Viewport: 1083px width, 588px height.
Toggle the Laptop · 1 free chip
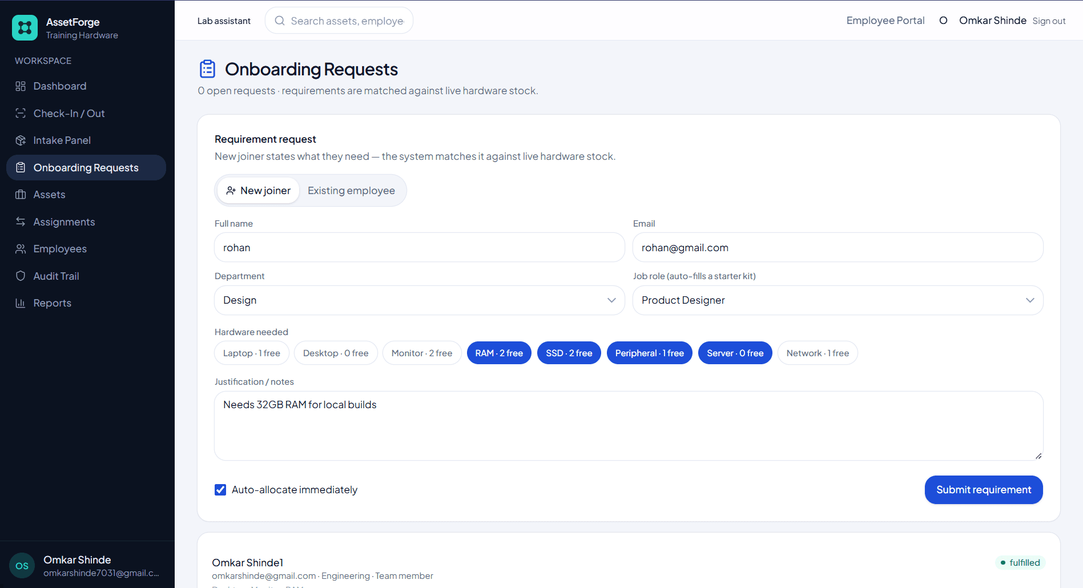252,353
